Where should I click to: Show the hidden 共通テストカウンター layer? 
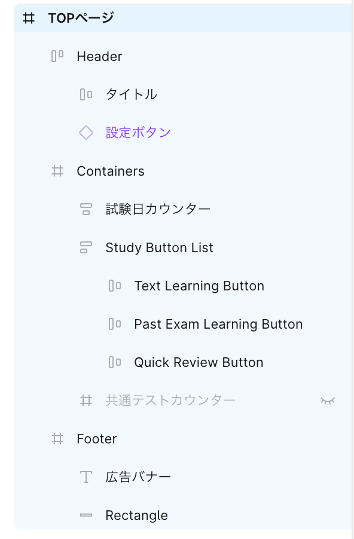328,400
